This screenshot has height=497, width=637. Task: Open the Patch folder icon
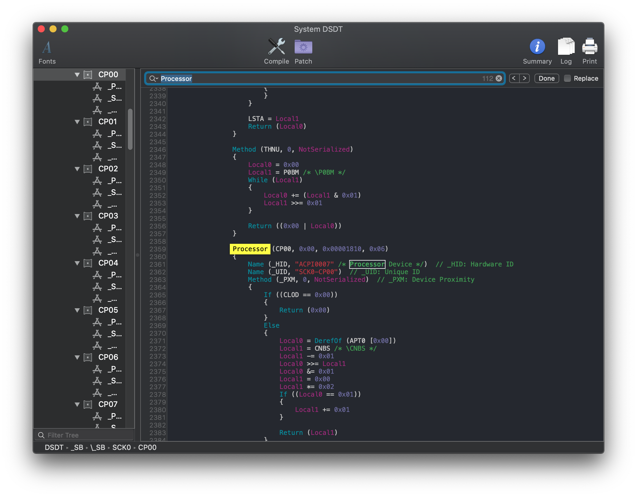(303, 47)
